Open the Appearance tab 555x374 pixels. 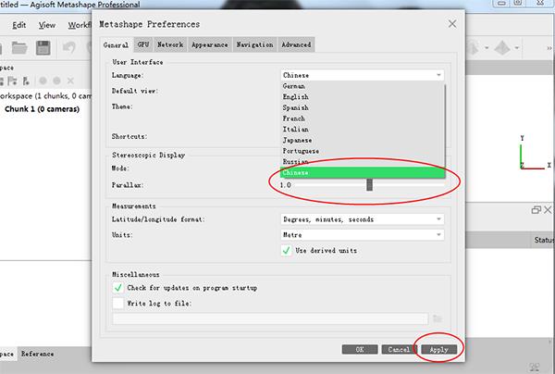pos(210,44)
